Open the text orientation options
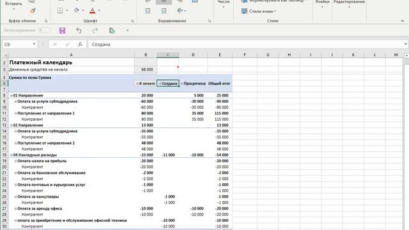409x230 pixels. click(181, 11)
